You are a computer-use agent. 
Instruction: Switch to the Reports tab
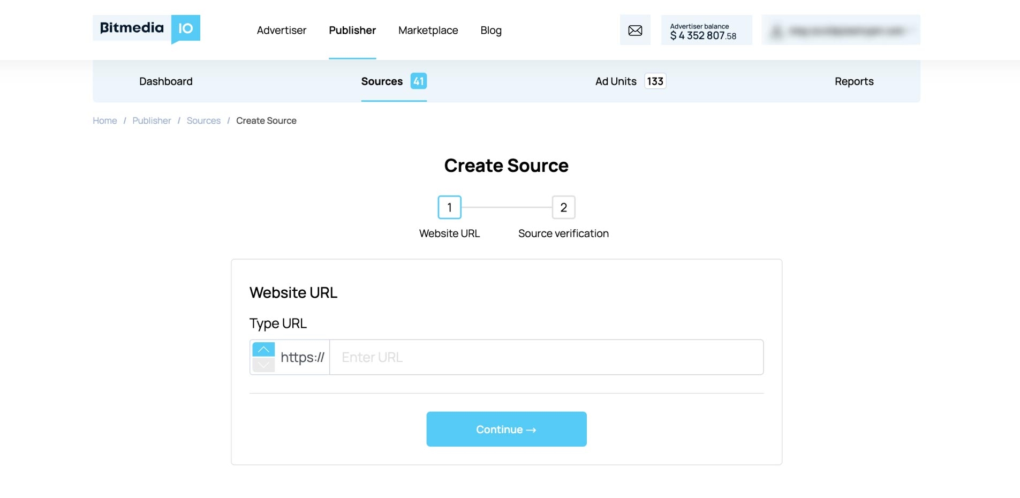[x=853, y=81]
